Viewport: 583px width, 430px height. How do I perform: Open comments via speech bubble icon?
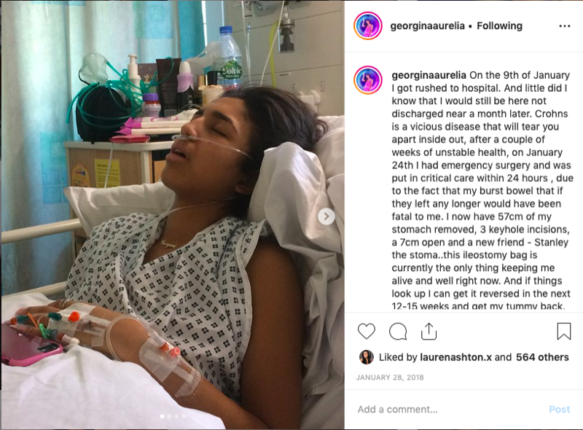point(398,331)
